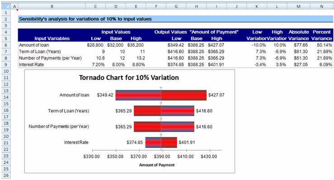Click the 8.80% high interest cell

tap(138, 65)
